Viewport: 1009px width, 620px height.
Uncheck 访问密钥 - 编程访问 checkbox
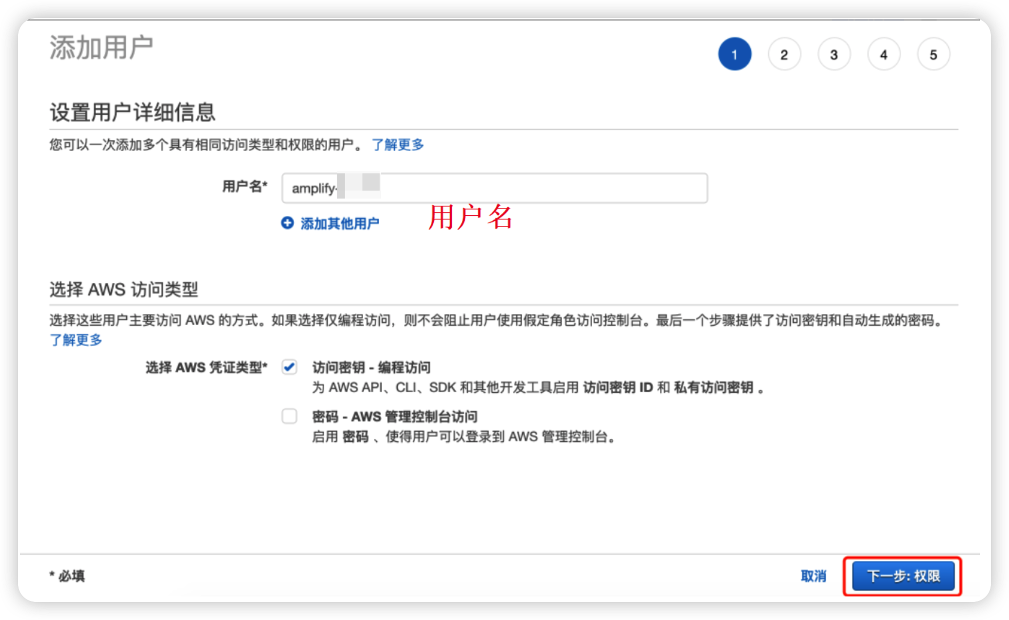pos(289,367)
